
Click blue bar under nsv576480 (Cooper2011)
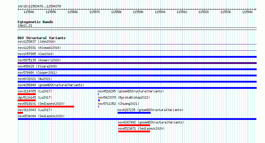137,75
